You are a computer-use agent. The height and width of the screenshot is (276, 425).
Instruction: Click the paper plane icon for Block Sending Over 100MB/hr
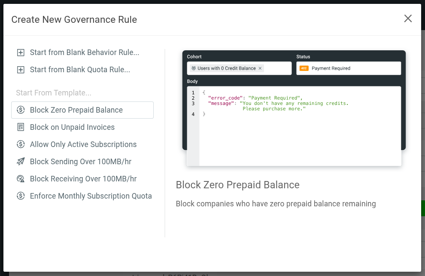tap(21, 161)
